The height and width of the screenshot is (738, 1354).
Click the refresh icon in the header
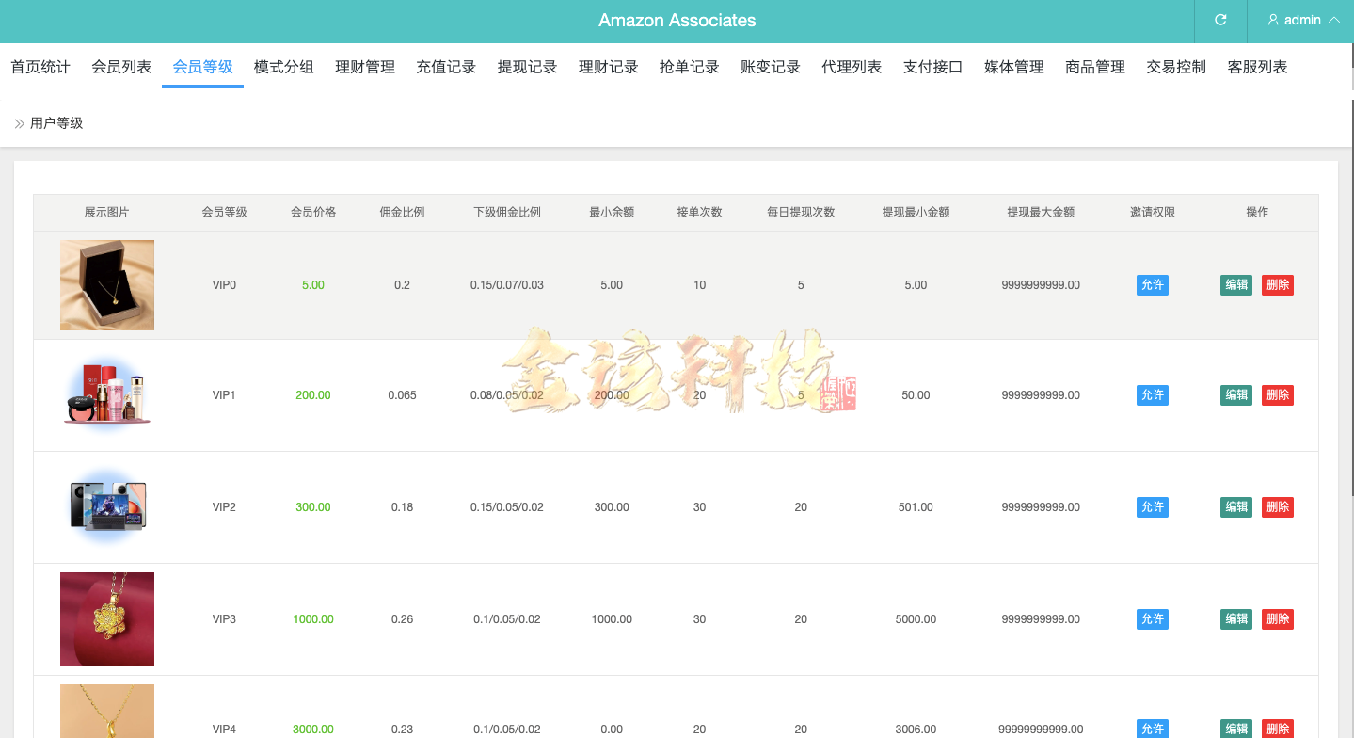tap(1219, 20)
